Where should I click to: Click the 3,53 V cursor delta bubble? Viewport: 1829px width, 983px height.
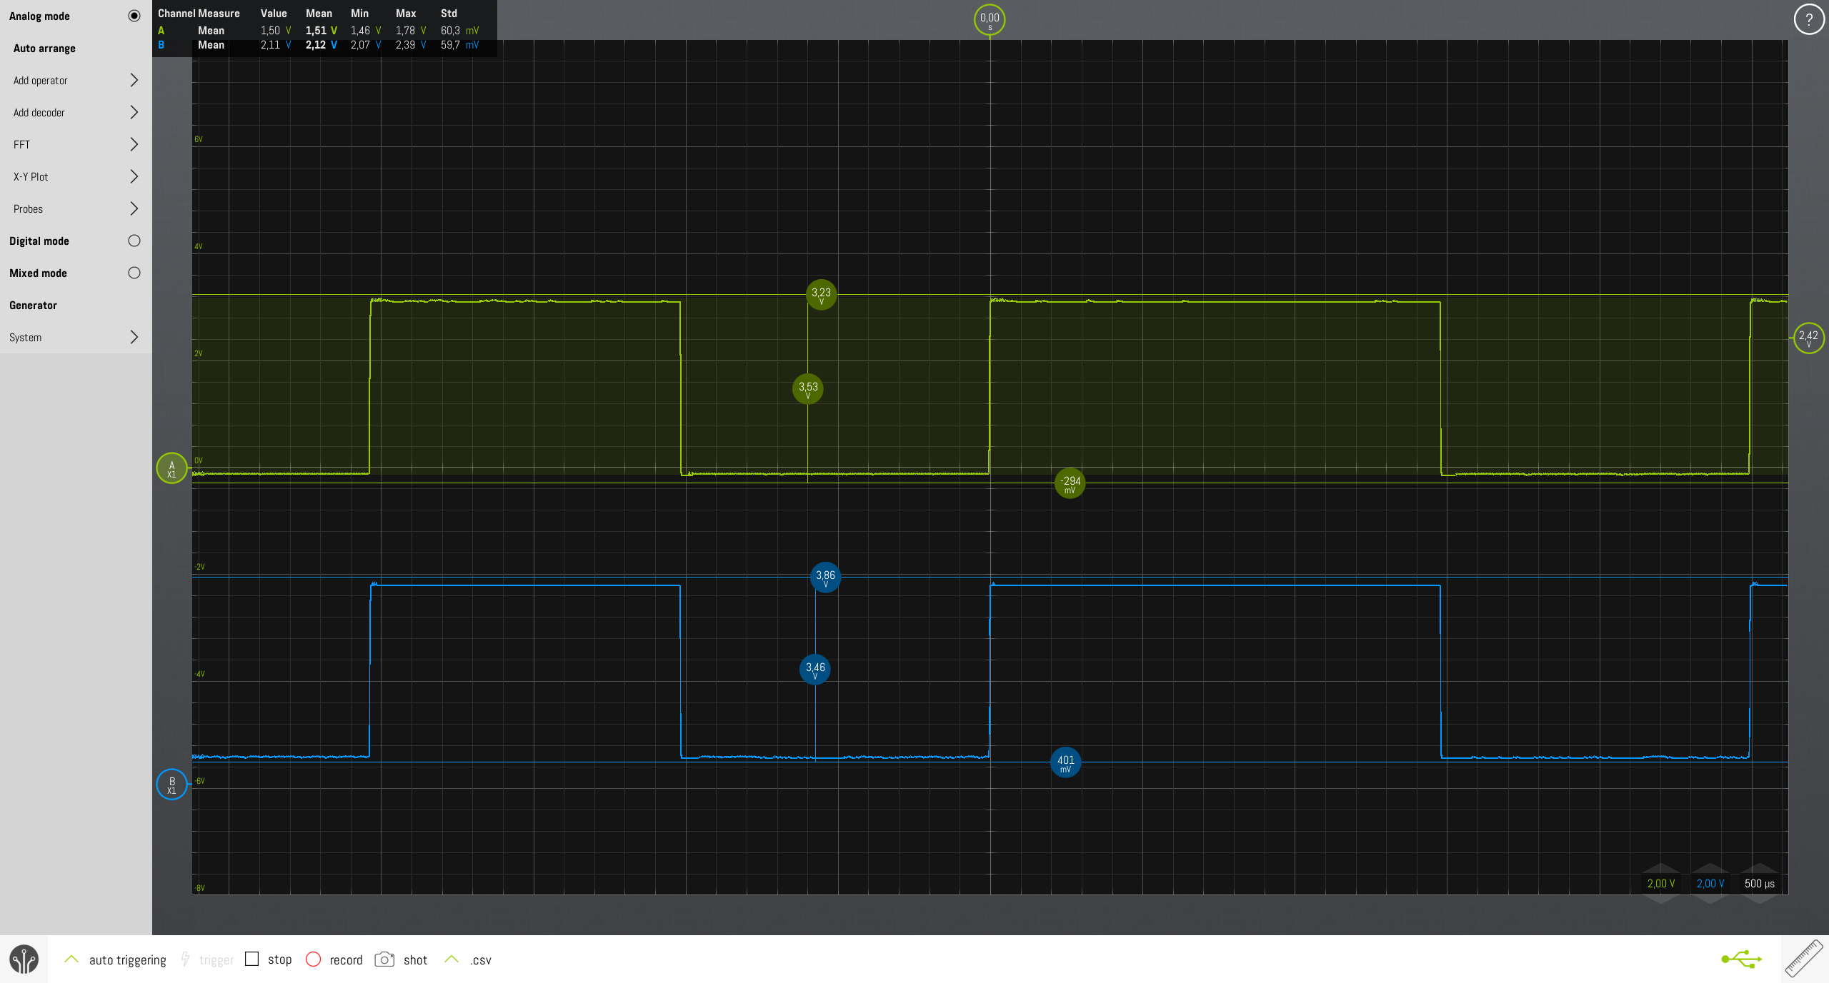tap(808, 388)
